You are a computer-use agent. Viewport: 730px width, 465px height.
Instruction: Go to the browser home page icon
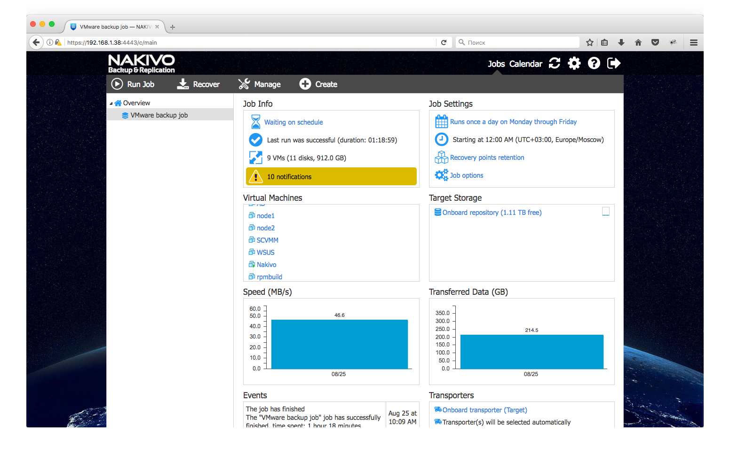[x=638, y=42]
